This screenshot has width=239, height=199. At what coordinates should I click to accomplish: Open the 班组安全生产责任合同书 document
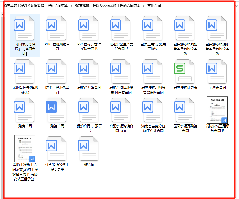pyautogui.click(x=120, y=28)
